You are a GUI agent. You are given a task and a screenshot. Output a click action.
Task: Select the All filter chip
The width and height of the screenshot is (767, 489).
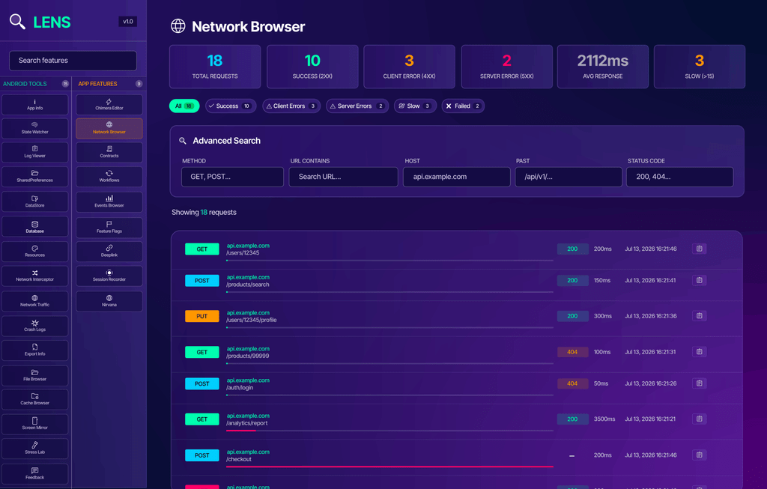tap(184, 106)
